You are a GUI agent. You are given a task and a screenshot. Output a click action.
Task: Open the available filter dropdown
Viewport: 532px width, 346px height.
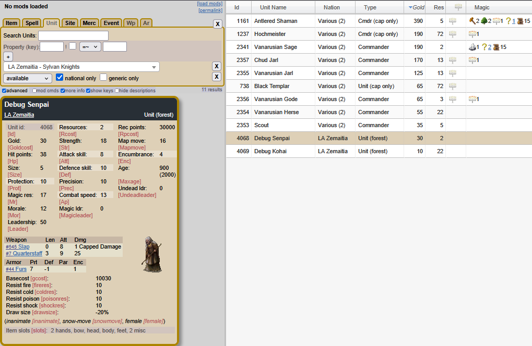click(x=28, y=78)
